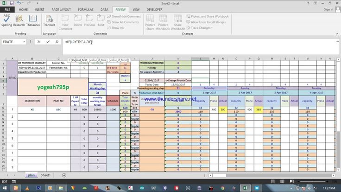341x192 pixels.
Task: Open the Thesaurus tool
Action: pos(33,20)
